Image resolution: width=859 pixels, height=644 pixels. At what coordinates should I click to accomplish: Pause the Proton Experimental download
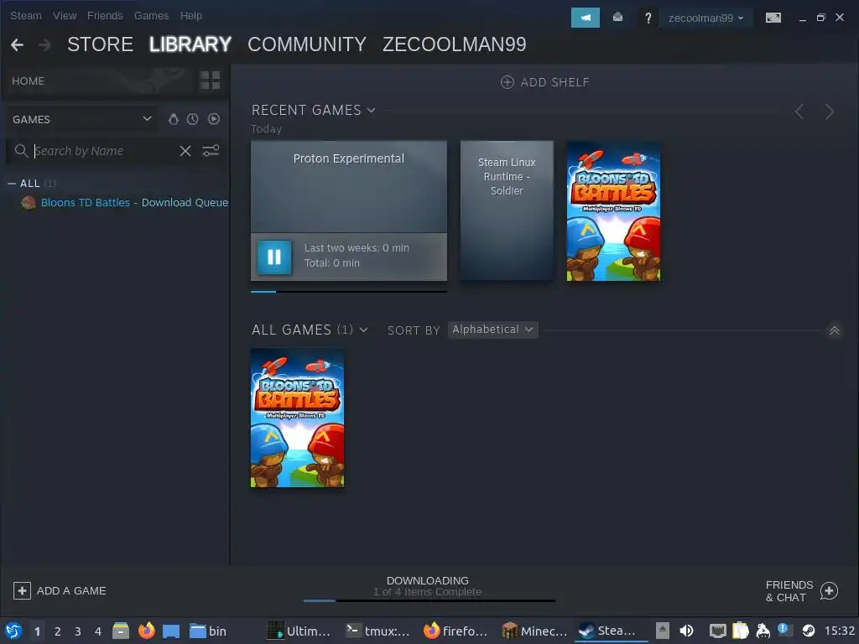coord(274,257)
